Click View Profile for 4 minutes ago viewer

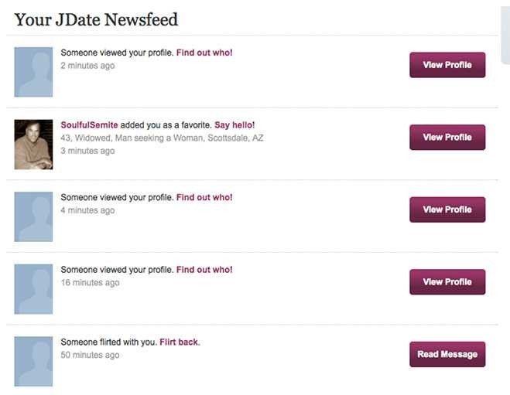click(x=447, y=209)
